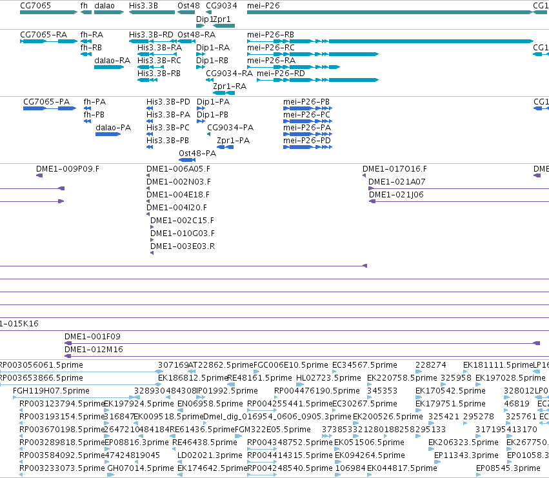The height and width of the screenshot is (478, 549).
Task: Open the dalao-RA transcript label
Action: [112, 61]
